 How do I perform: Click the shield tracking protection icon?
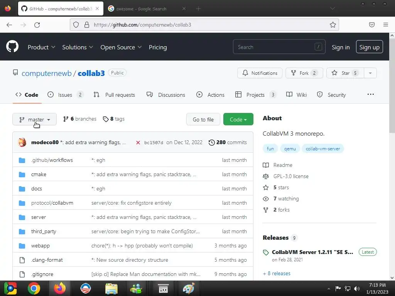[76, 25]
